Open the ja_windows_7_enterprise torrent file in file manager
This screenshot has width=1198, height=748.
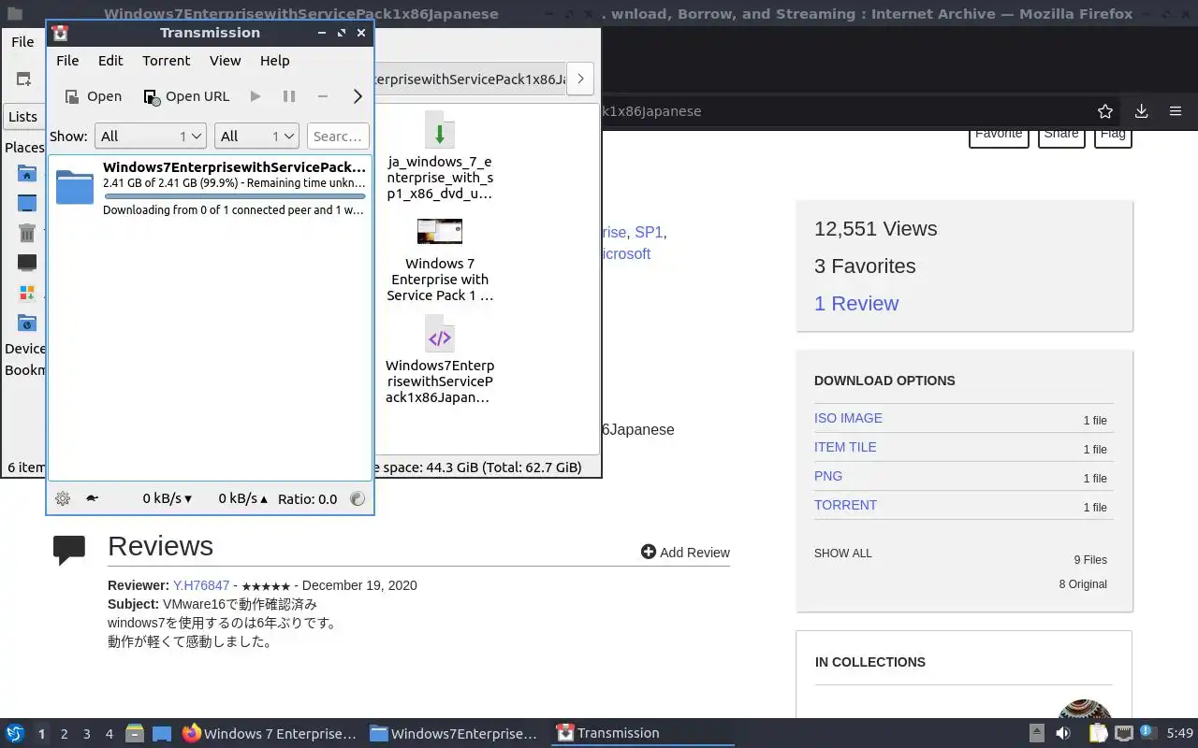440,155
